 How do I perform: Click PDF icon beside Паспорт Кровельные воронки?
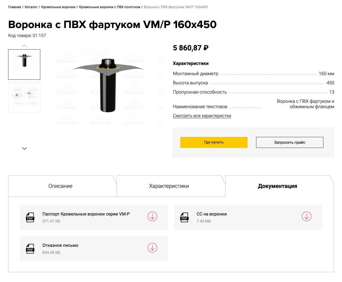pyautogui.click(x=30, y=217)
